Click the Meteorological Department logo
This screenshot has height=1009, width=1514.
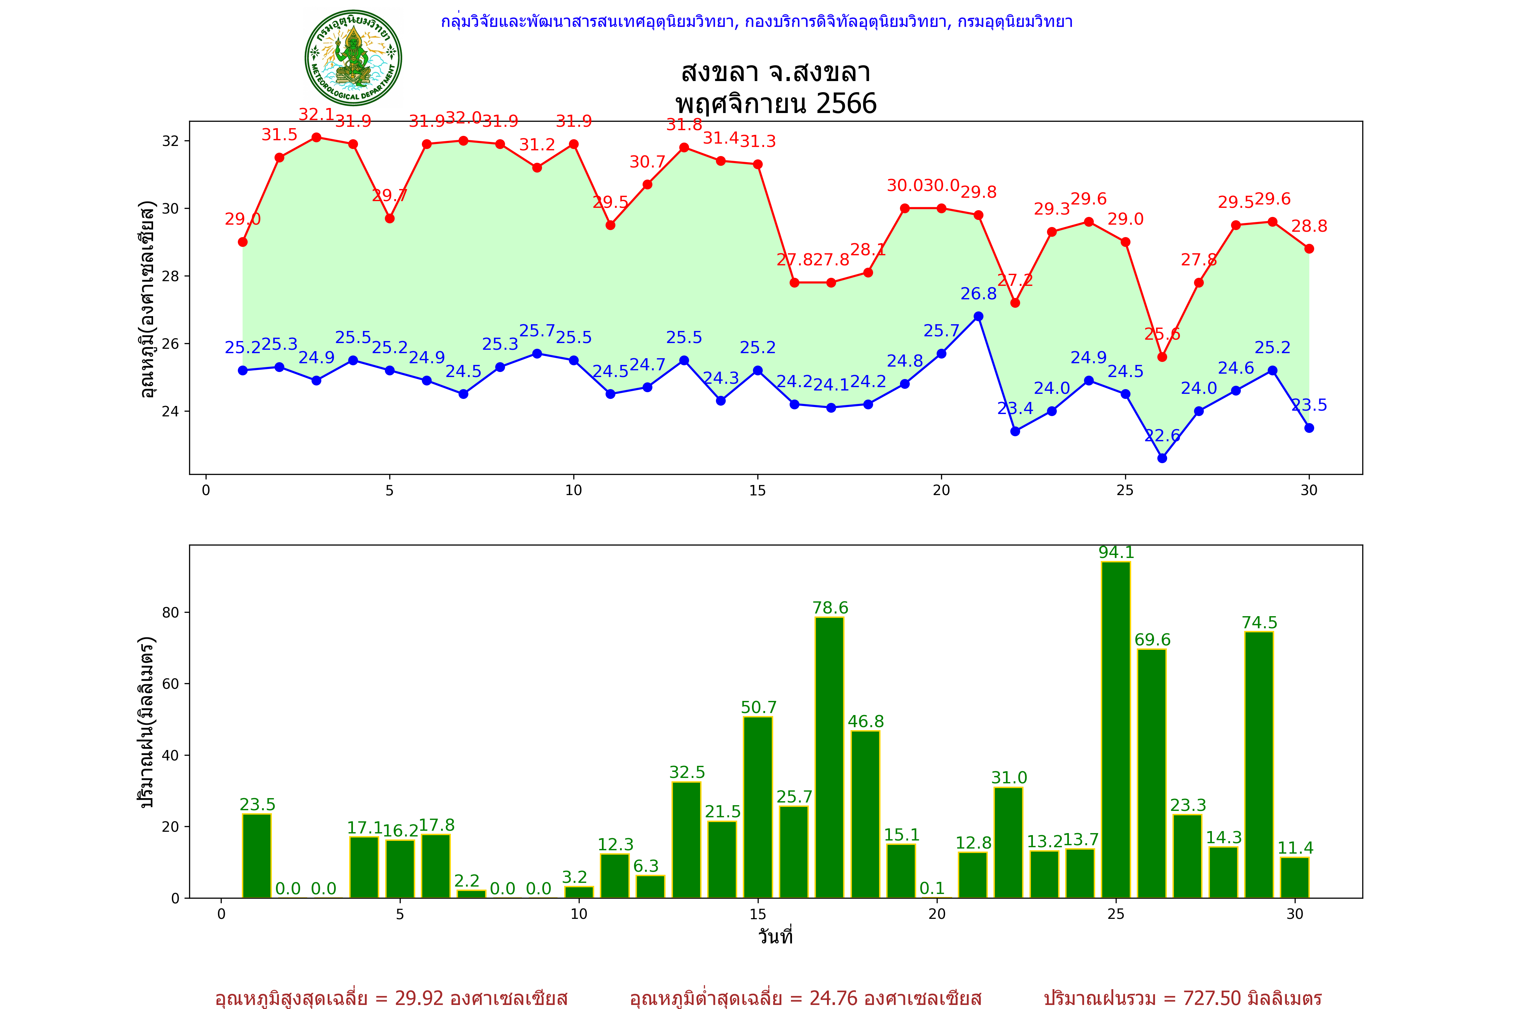coord(353,58)
